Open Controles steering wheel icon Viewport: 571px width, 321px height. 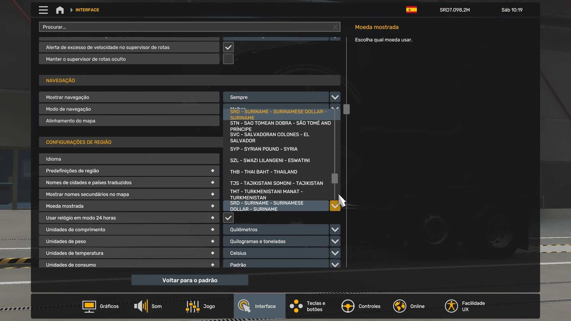tap(348, 306)
